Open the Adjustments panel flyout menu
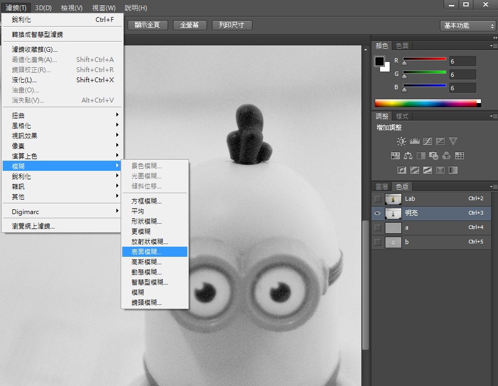Viewport: 498px width, 386px height. [x=494, y=116]
